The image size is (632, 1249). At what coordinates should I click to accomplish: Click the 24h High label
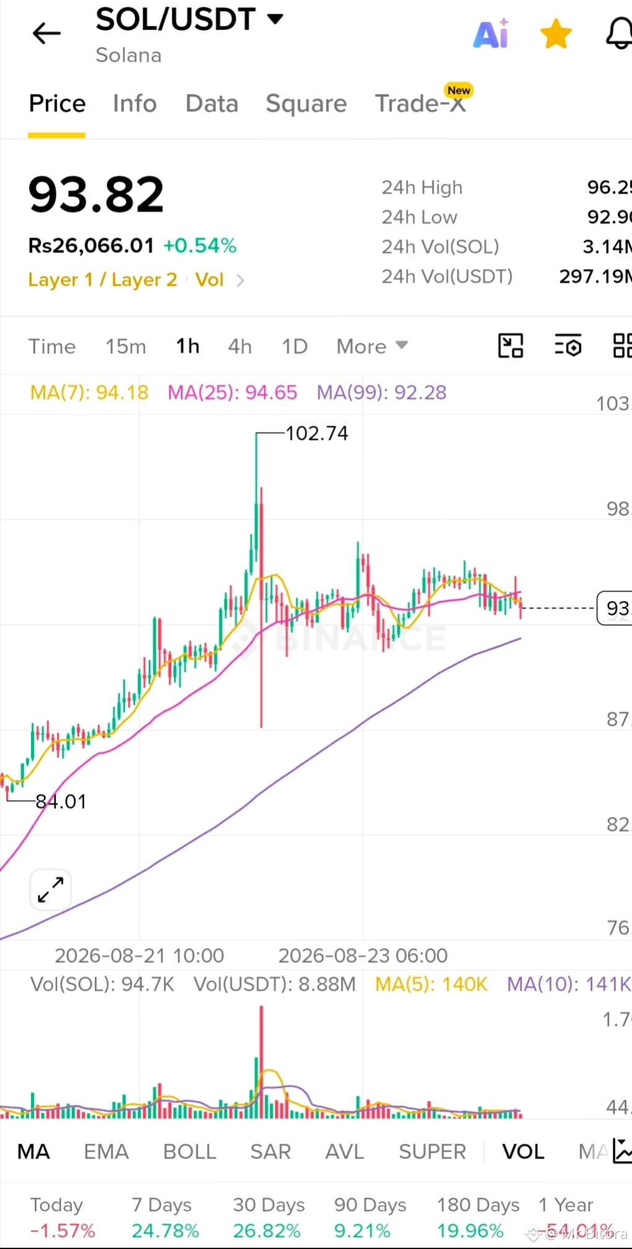tap(422, 187)
